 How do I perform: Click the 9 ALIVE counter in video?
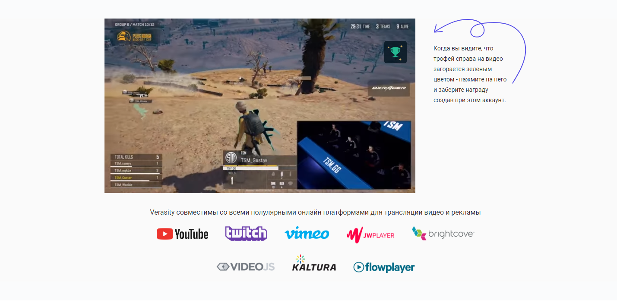tap(402, 26)
